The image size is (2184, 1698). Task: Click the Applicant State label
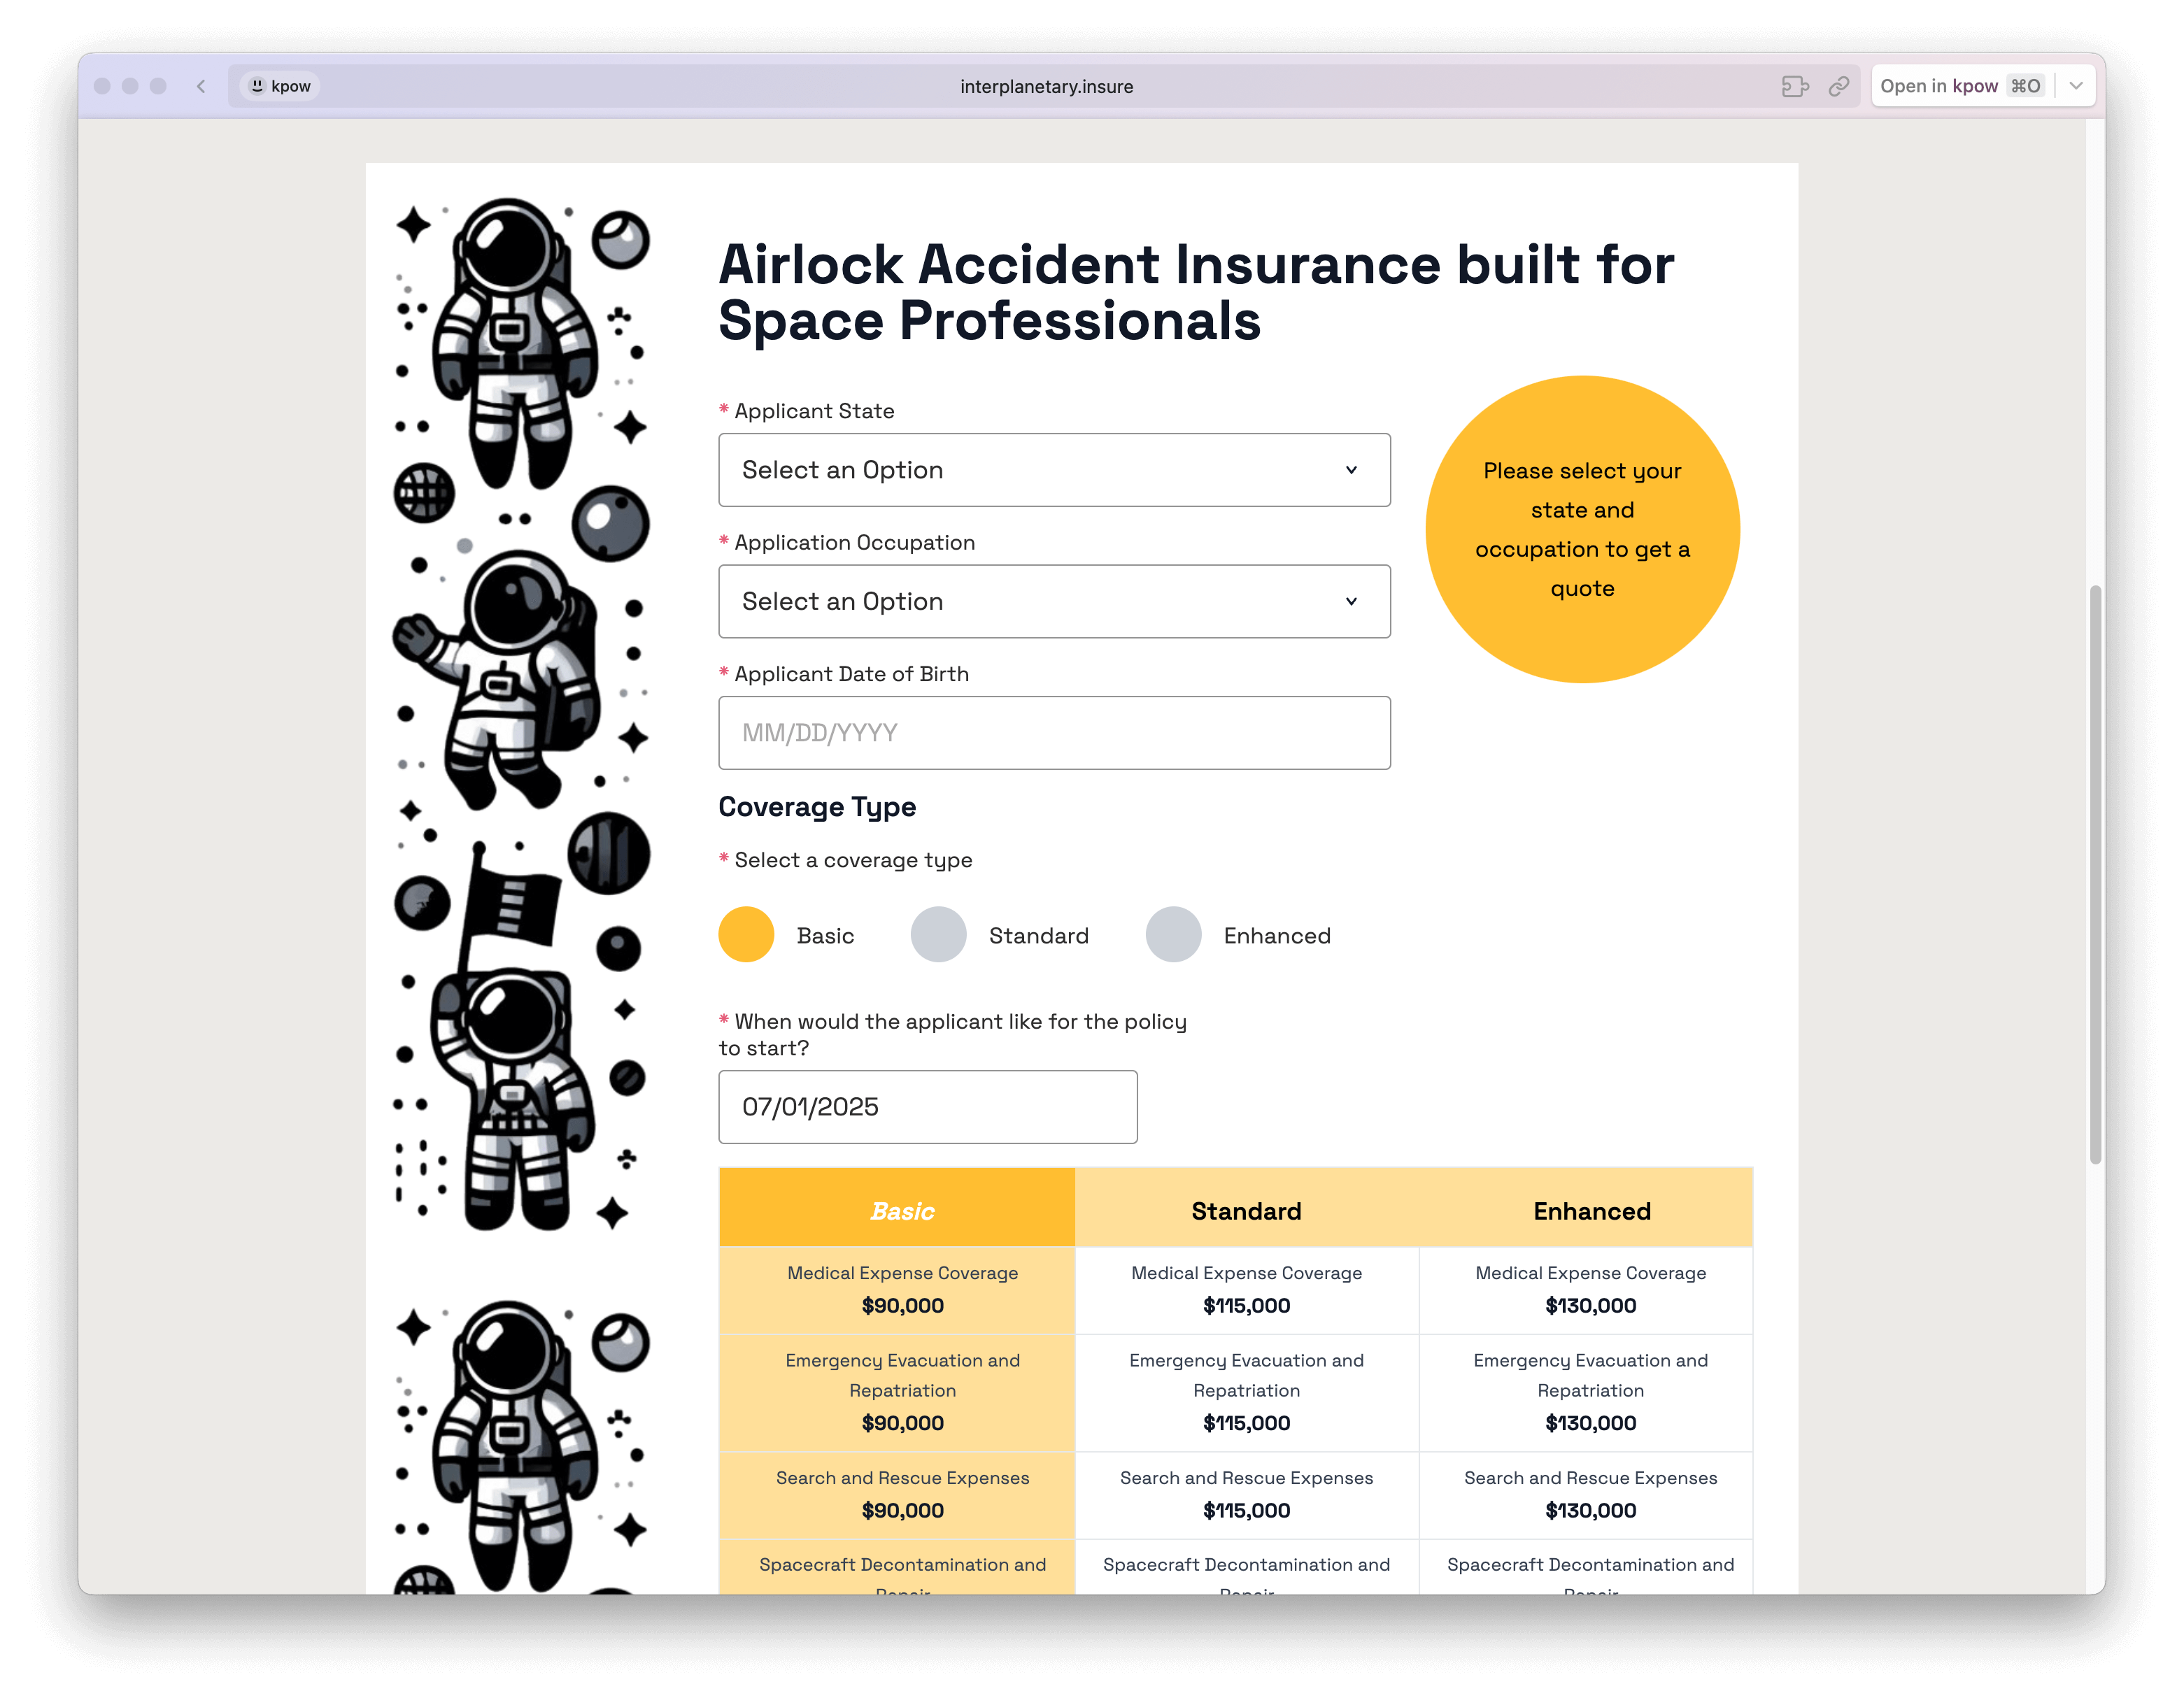coord(814,411)
